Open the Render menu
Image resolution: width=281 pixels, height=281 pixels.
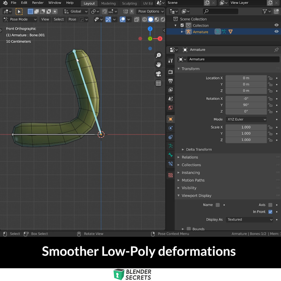(x=38, y=3)
